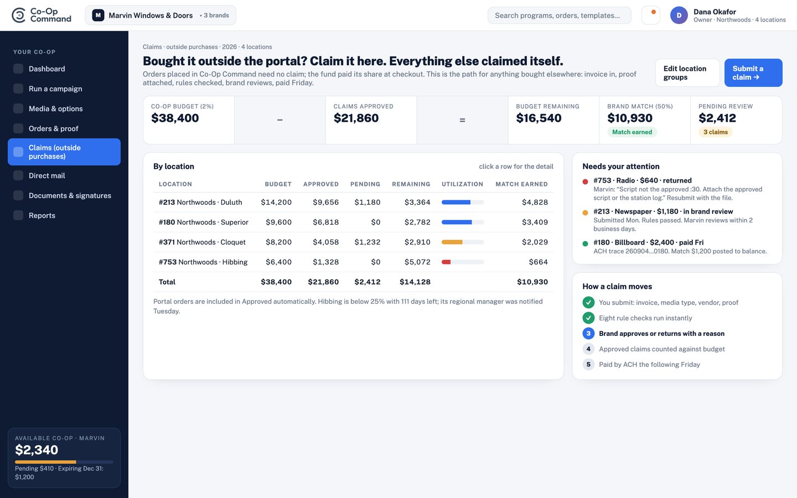The height and width of the screenshot is (498, 797).
Task: Click the Budget remaining $16,540 card
Action: coord(553,120)
